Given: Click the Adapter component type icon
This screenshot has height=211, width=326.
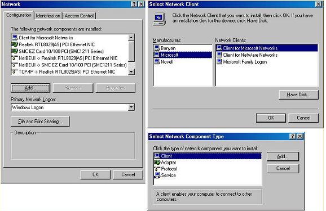Looking at the screenshot, I should point(157,162).
